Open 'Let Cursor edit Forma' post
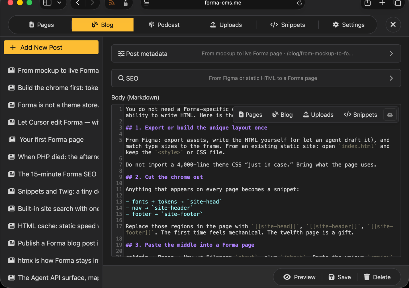Screen dimensions: 409x288 pyautogui.click(x=53, y=122)
